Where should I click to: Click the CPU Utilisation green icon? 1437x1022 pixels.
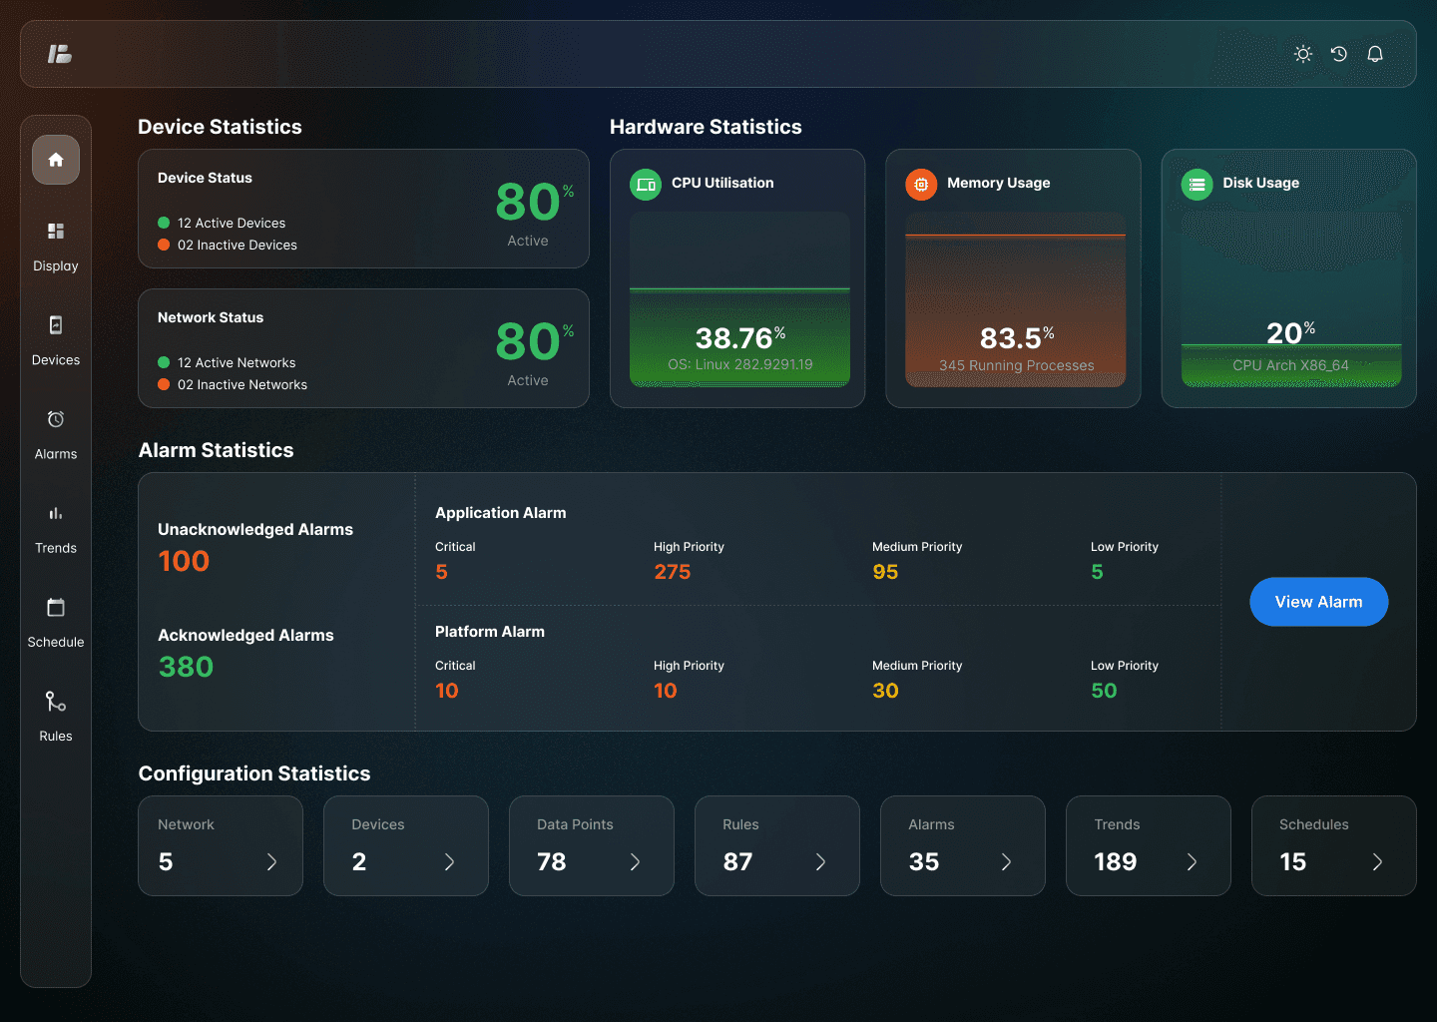click(x=646, y=185)
